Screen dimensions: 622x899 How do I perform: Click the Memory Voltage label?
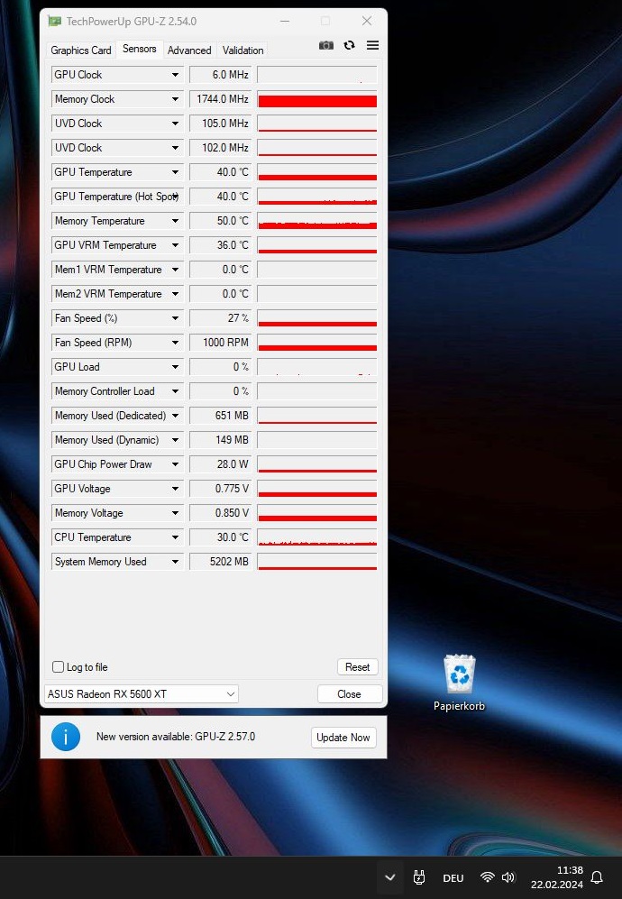point(89,513)
